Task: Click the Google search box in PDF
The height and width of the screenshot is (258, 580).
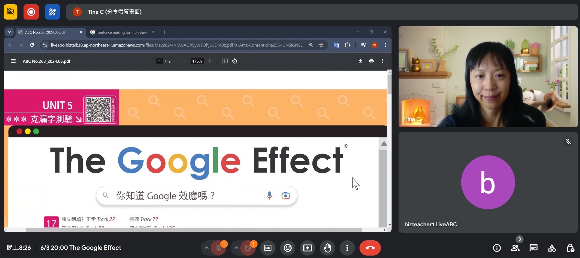Action: point(196,195)
